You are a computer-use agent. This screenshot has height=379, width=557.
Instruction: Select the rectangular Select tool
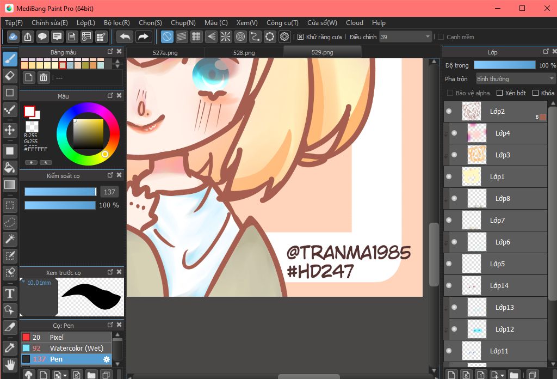point(10,205)
